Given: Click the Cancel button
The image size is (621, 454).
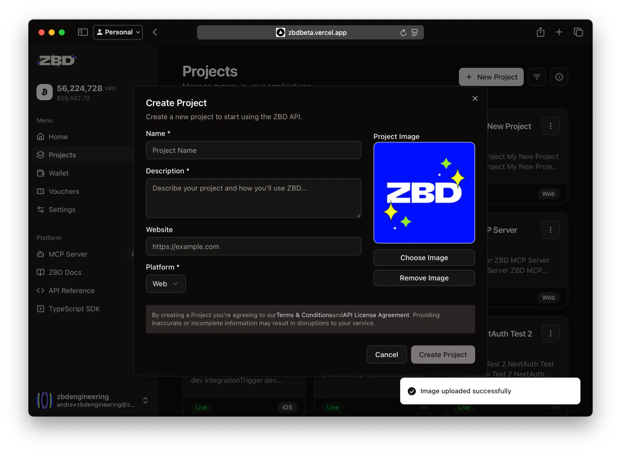Looking at the screenshot, I should point(386,354).
